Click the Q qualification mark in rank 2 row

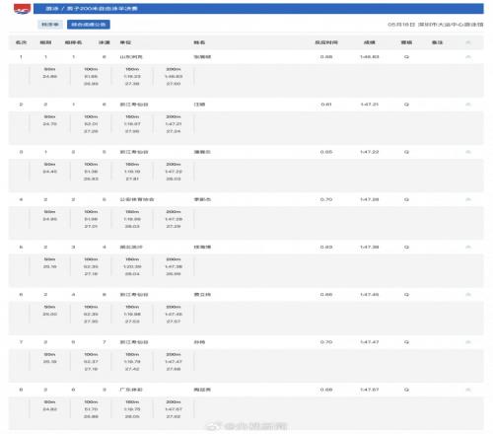point(406,105)
